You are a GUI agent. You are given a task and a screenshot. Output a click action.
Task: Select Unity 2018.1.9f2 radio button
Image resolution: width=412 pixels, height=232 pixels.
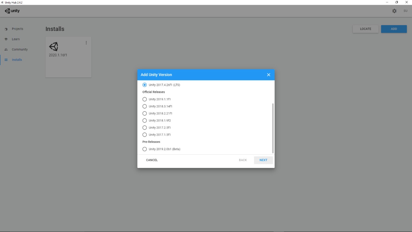pos(145,121)
